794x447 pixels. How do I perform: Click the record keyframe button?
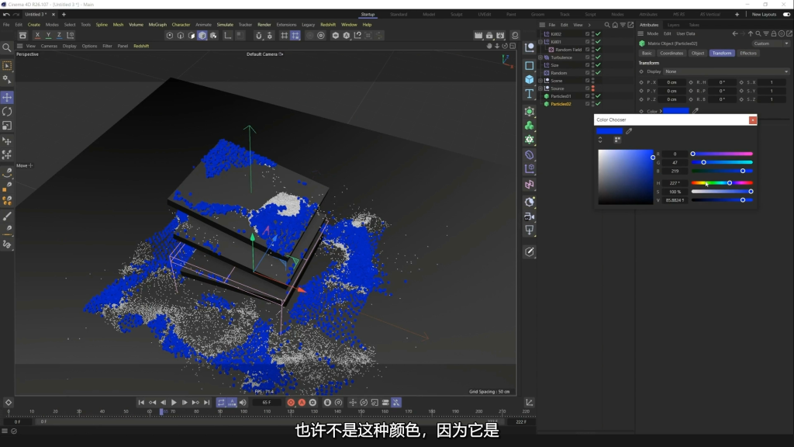(x=291, y=402)
